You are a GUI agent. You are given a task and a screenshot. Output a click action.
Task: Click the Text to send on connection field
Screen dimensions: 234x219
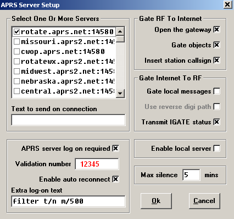pos(68,120)
